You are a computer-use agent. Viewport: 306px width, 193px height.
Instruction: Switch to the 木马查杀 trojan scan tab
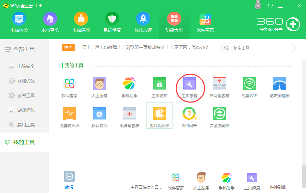pyautogui.click(x=50, y=22)
